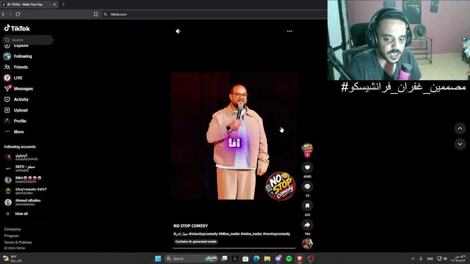The height and width of the screenshot is (264, 470).
Task: Go to next video with down chevron
Action: tap(460, 144)
